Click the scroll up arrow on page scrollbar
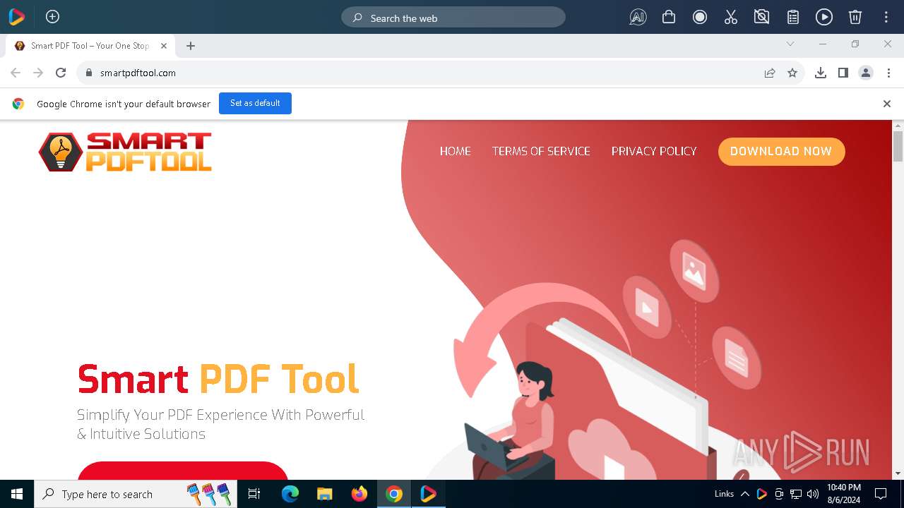The width and height of the screenshot is (904, 508). 898,126
